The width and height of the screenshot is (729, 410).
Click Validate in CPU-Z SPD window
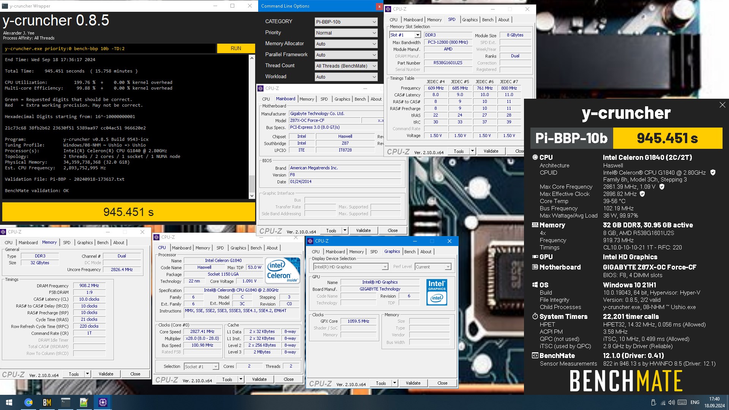(491, 151)
